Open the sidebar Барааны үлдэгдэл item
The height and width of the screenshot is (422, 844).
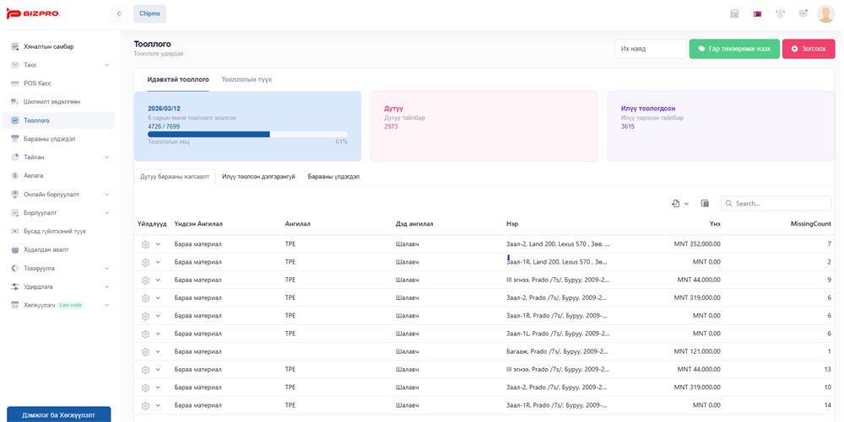coord(59,138)
